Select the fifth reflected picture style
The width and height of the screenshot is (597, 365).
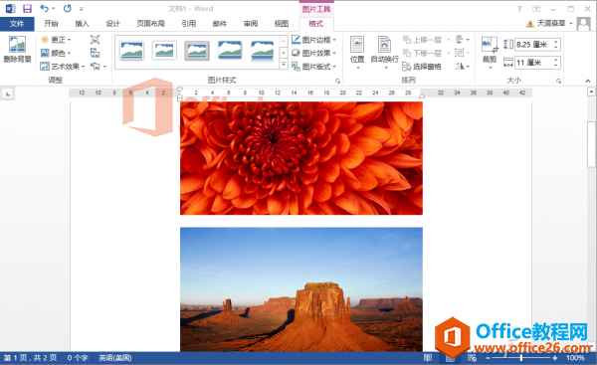pyautogui.click(x=263, y=51)
